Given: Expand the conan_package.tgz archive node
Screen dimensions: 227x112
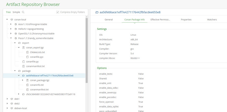Looking at the screenshot, I should pyautogui.click(x=22, y=80).
